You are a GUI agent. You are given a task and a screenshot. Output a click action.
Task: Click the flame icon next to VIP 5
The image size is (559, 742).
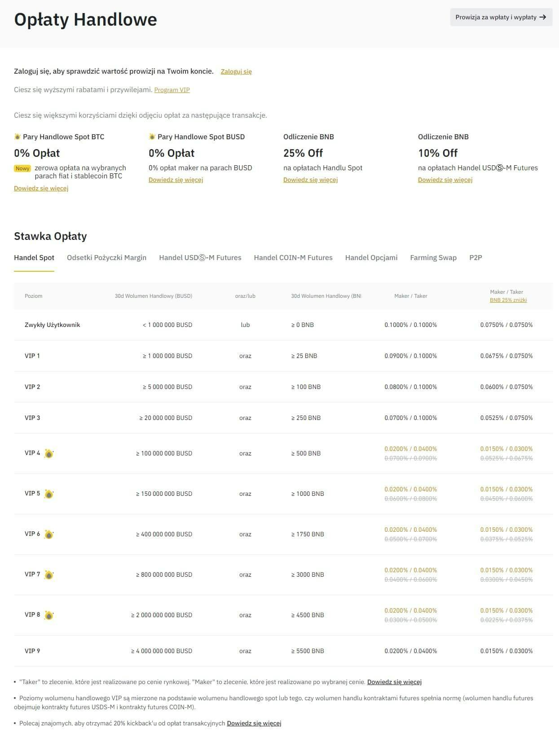[x=49, y=494]
